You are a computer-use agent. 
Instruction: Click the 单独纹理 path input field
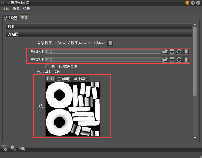[x=103, y=59]
